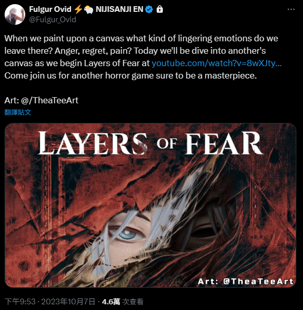Screen dimensions: 303x310
Task: Select the NIJISANJI EN text in the name
Action: 120,9
